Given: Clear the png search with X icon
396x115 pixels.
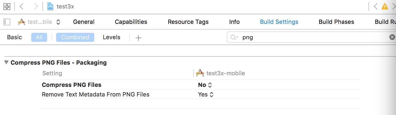Looking at the screenshot, I should click(392, 37).
